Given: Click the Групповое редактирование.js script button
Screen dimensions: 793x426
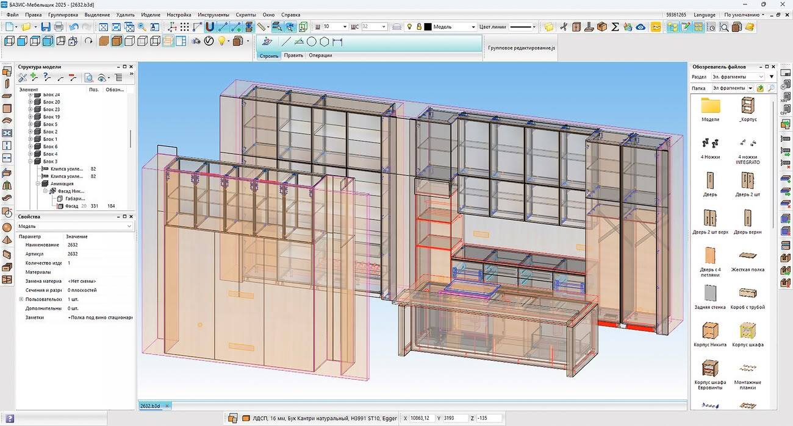Looking at the screenshot, I should point(522,47).
